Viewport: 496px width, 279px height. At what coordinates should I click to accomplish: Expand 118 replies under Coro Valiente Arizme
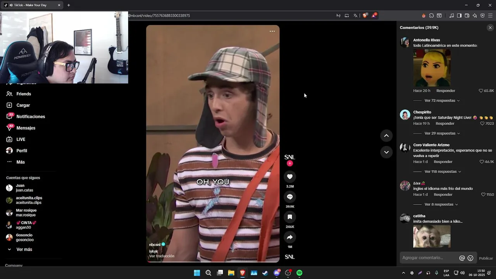(443, 171)
